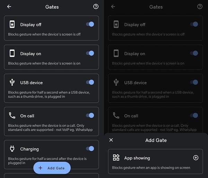The height and width of the screenshot is (178, 208).
Task: Select 'Display off' title on left screen
Action: coord(31,25)
